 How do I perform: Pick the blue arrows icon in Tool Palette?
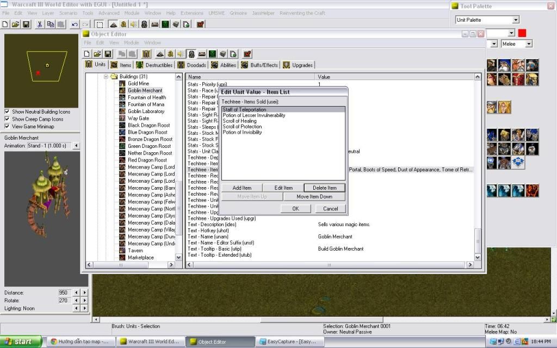tap(518, 162)
